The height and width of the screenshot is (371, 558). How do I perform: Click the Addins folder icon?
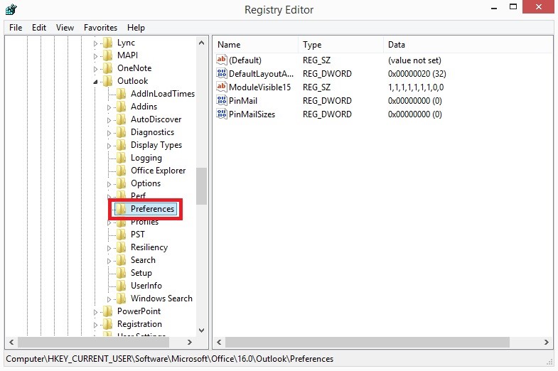[x=122, y=107]
